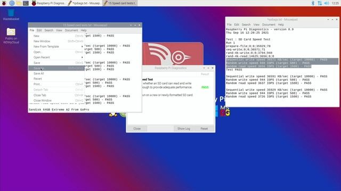Open Help menu in Speed card tests window
The width and height of the screenshot is (341, 191).
point(84,30)
